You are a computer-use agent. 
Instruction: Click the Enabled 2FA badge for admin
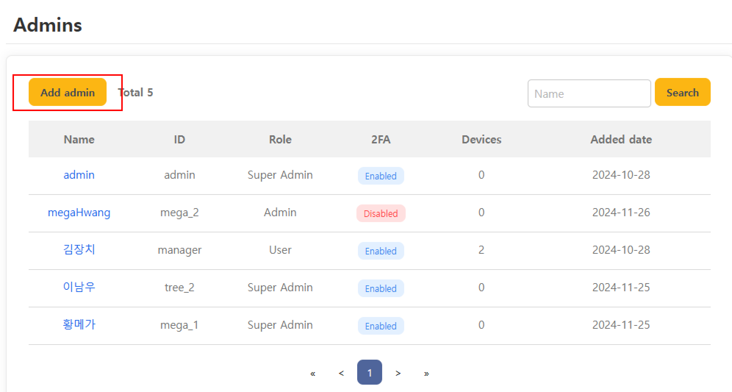pyautogui.click(x=381, y=176)
